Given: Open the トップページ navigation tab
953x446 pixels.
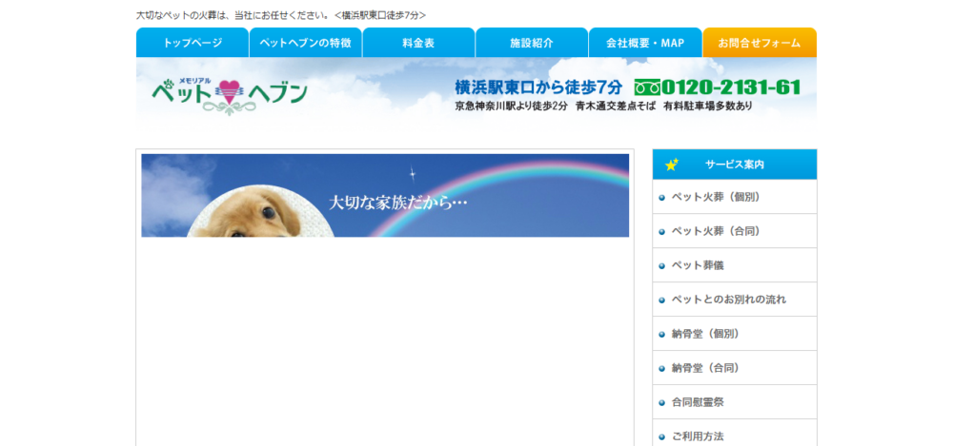Looking at the screenshot, I should click(193, 43).
